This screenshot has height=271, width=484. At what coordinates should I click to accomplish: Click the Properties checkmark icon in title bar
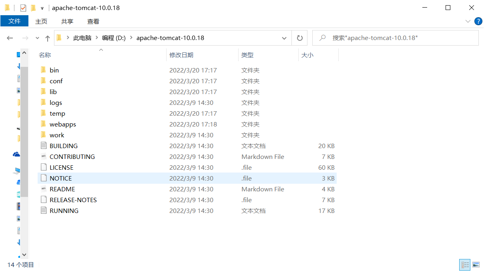(23, 8)
